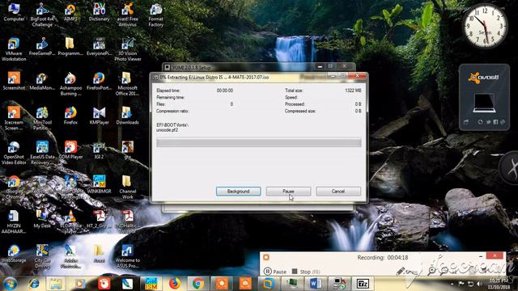Image resolution: width=518 pixels, height=291 pixels.
Task: Open WINKBMGR desktop shortcut
Action: coord(99,184)
